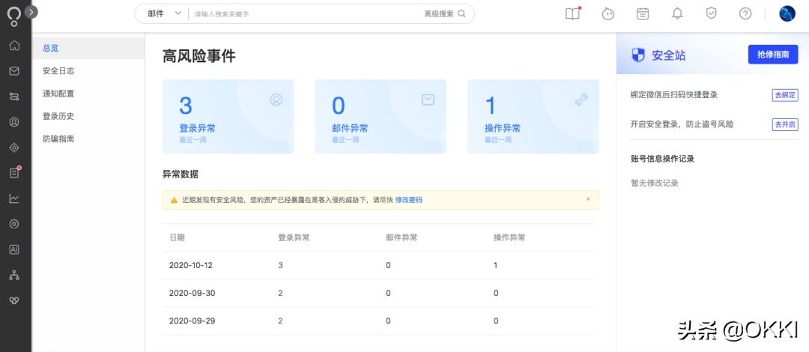Click the user icon on 登录异常 card
Viewport: 809px width, 352px height.
pyautogui.click(x=276, y=100)
